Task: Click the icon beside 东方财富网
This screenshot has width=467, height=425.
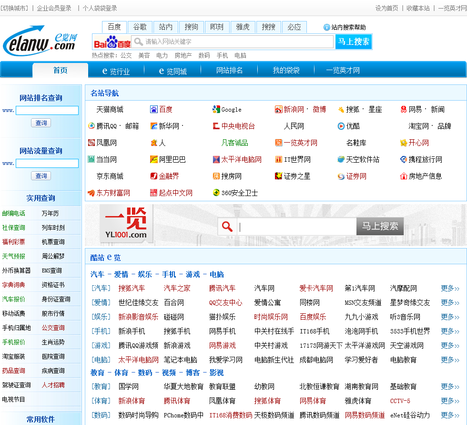Action: point(91,193)
